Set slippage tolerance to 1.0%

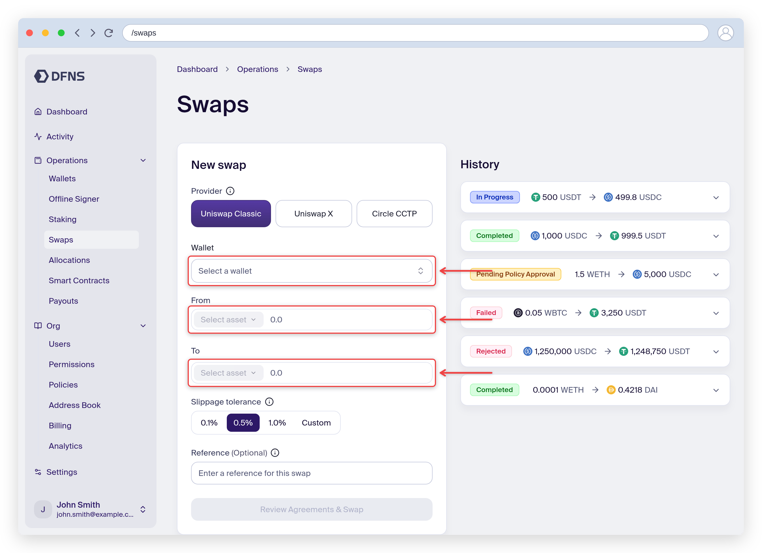pos(277,423)
